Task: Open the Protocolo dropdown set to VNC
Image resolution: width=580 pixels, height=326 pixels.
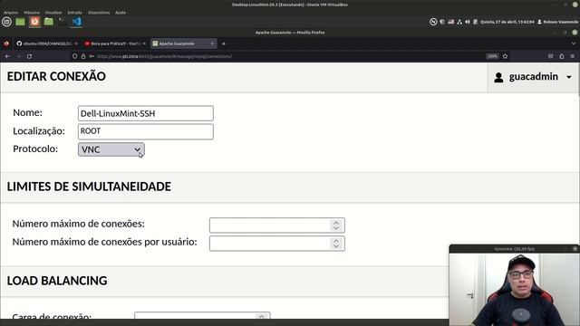Action: (x=111, y=149)
